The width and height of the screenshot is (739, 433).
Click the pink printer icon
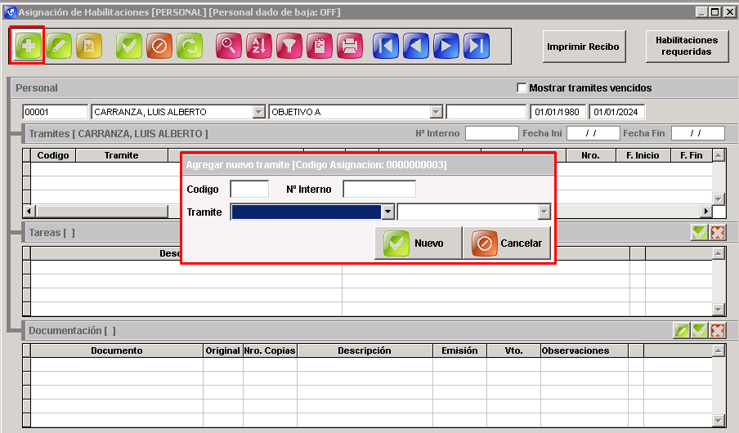point(350,46)
